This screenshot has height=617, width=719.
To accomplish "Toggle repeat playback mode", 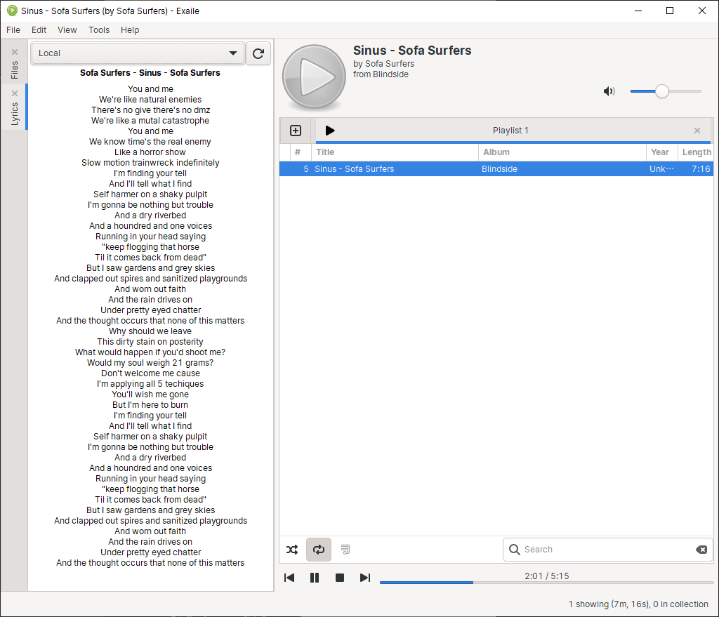I will pos(319,549).
